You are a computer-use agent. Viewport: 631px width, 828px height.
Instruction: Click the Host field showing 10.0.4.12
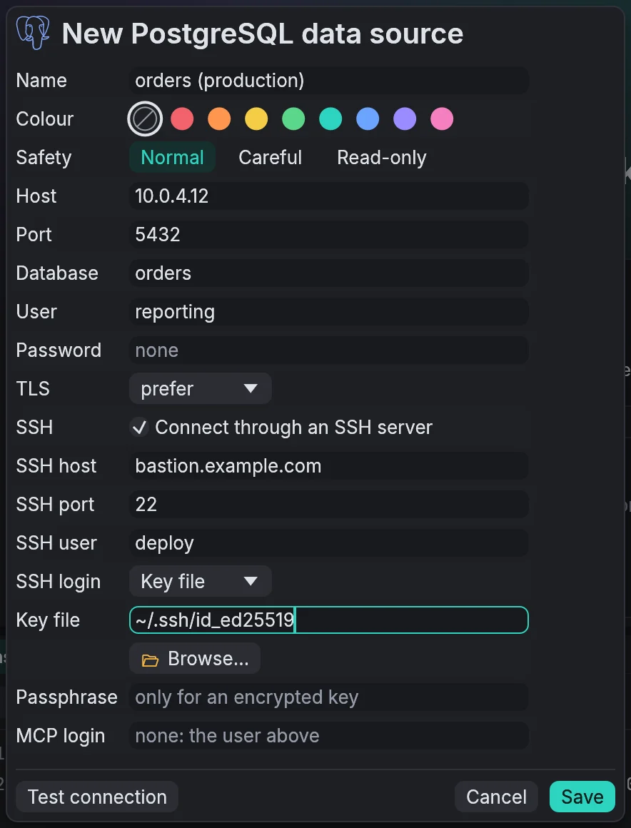(329, 196)
